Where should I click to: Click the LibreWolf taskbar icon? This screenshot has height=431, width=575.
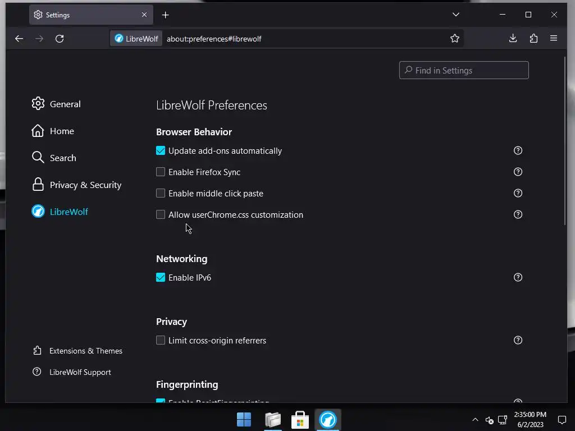(328, 420)
